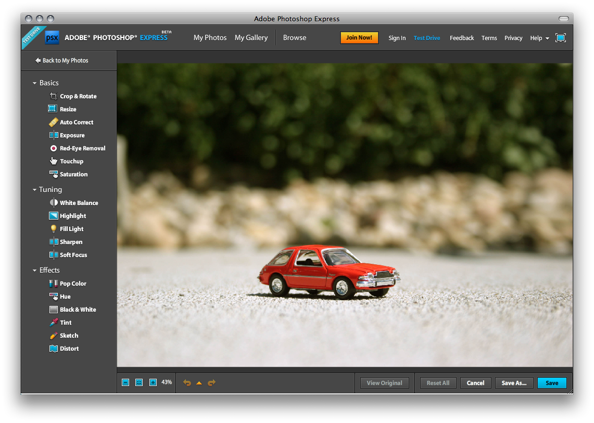Fit photo to screen zoom icon

coord(139,382)
